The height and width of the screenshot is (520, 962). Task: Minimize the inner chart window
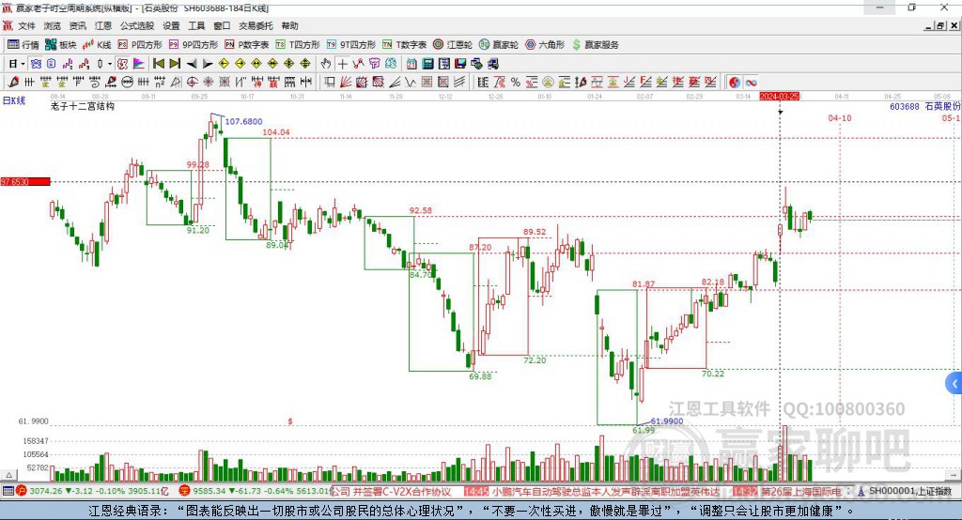tap(929, 25)
